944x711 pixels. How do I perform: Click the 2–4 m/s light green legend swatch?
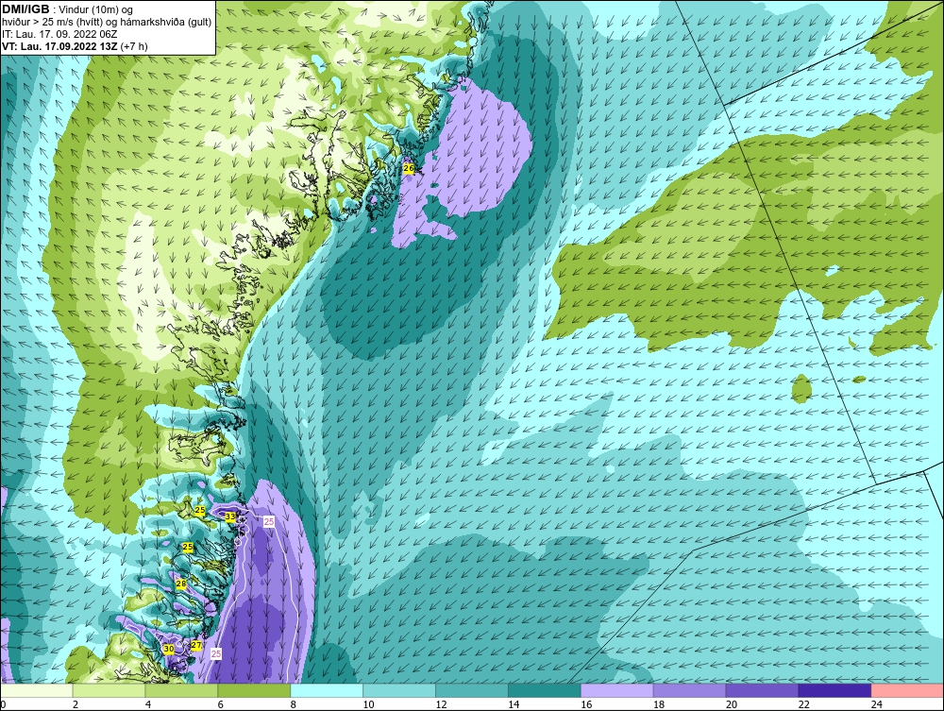pyautogui.click(x=109, y=690)
